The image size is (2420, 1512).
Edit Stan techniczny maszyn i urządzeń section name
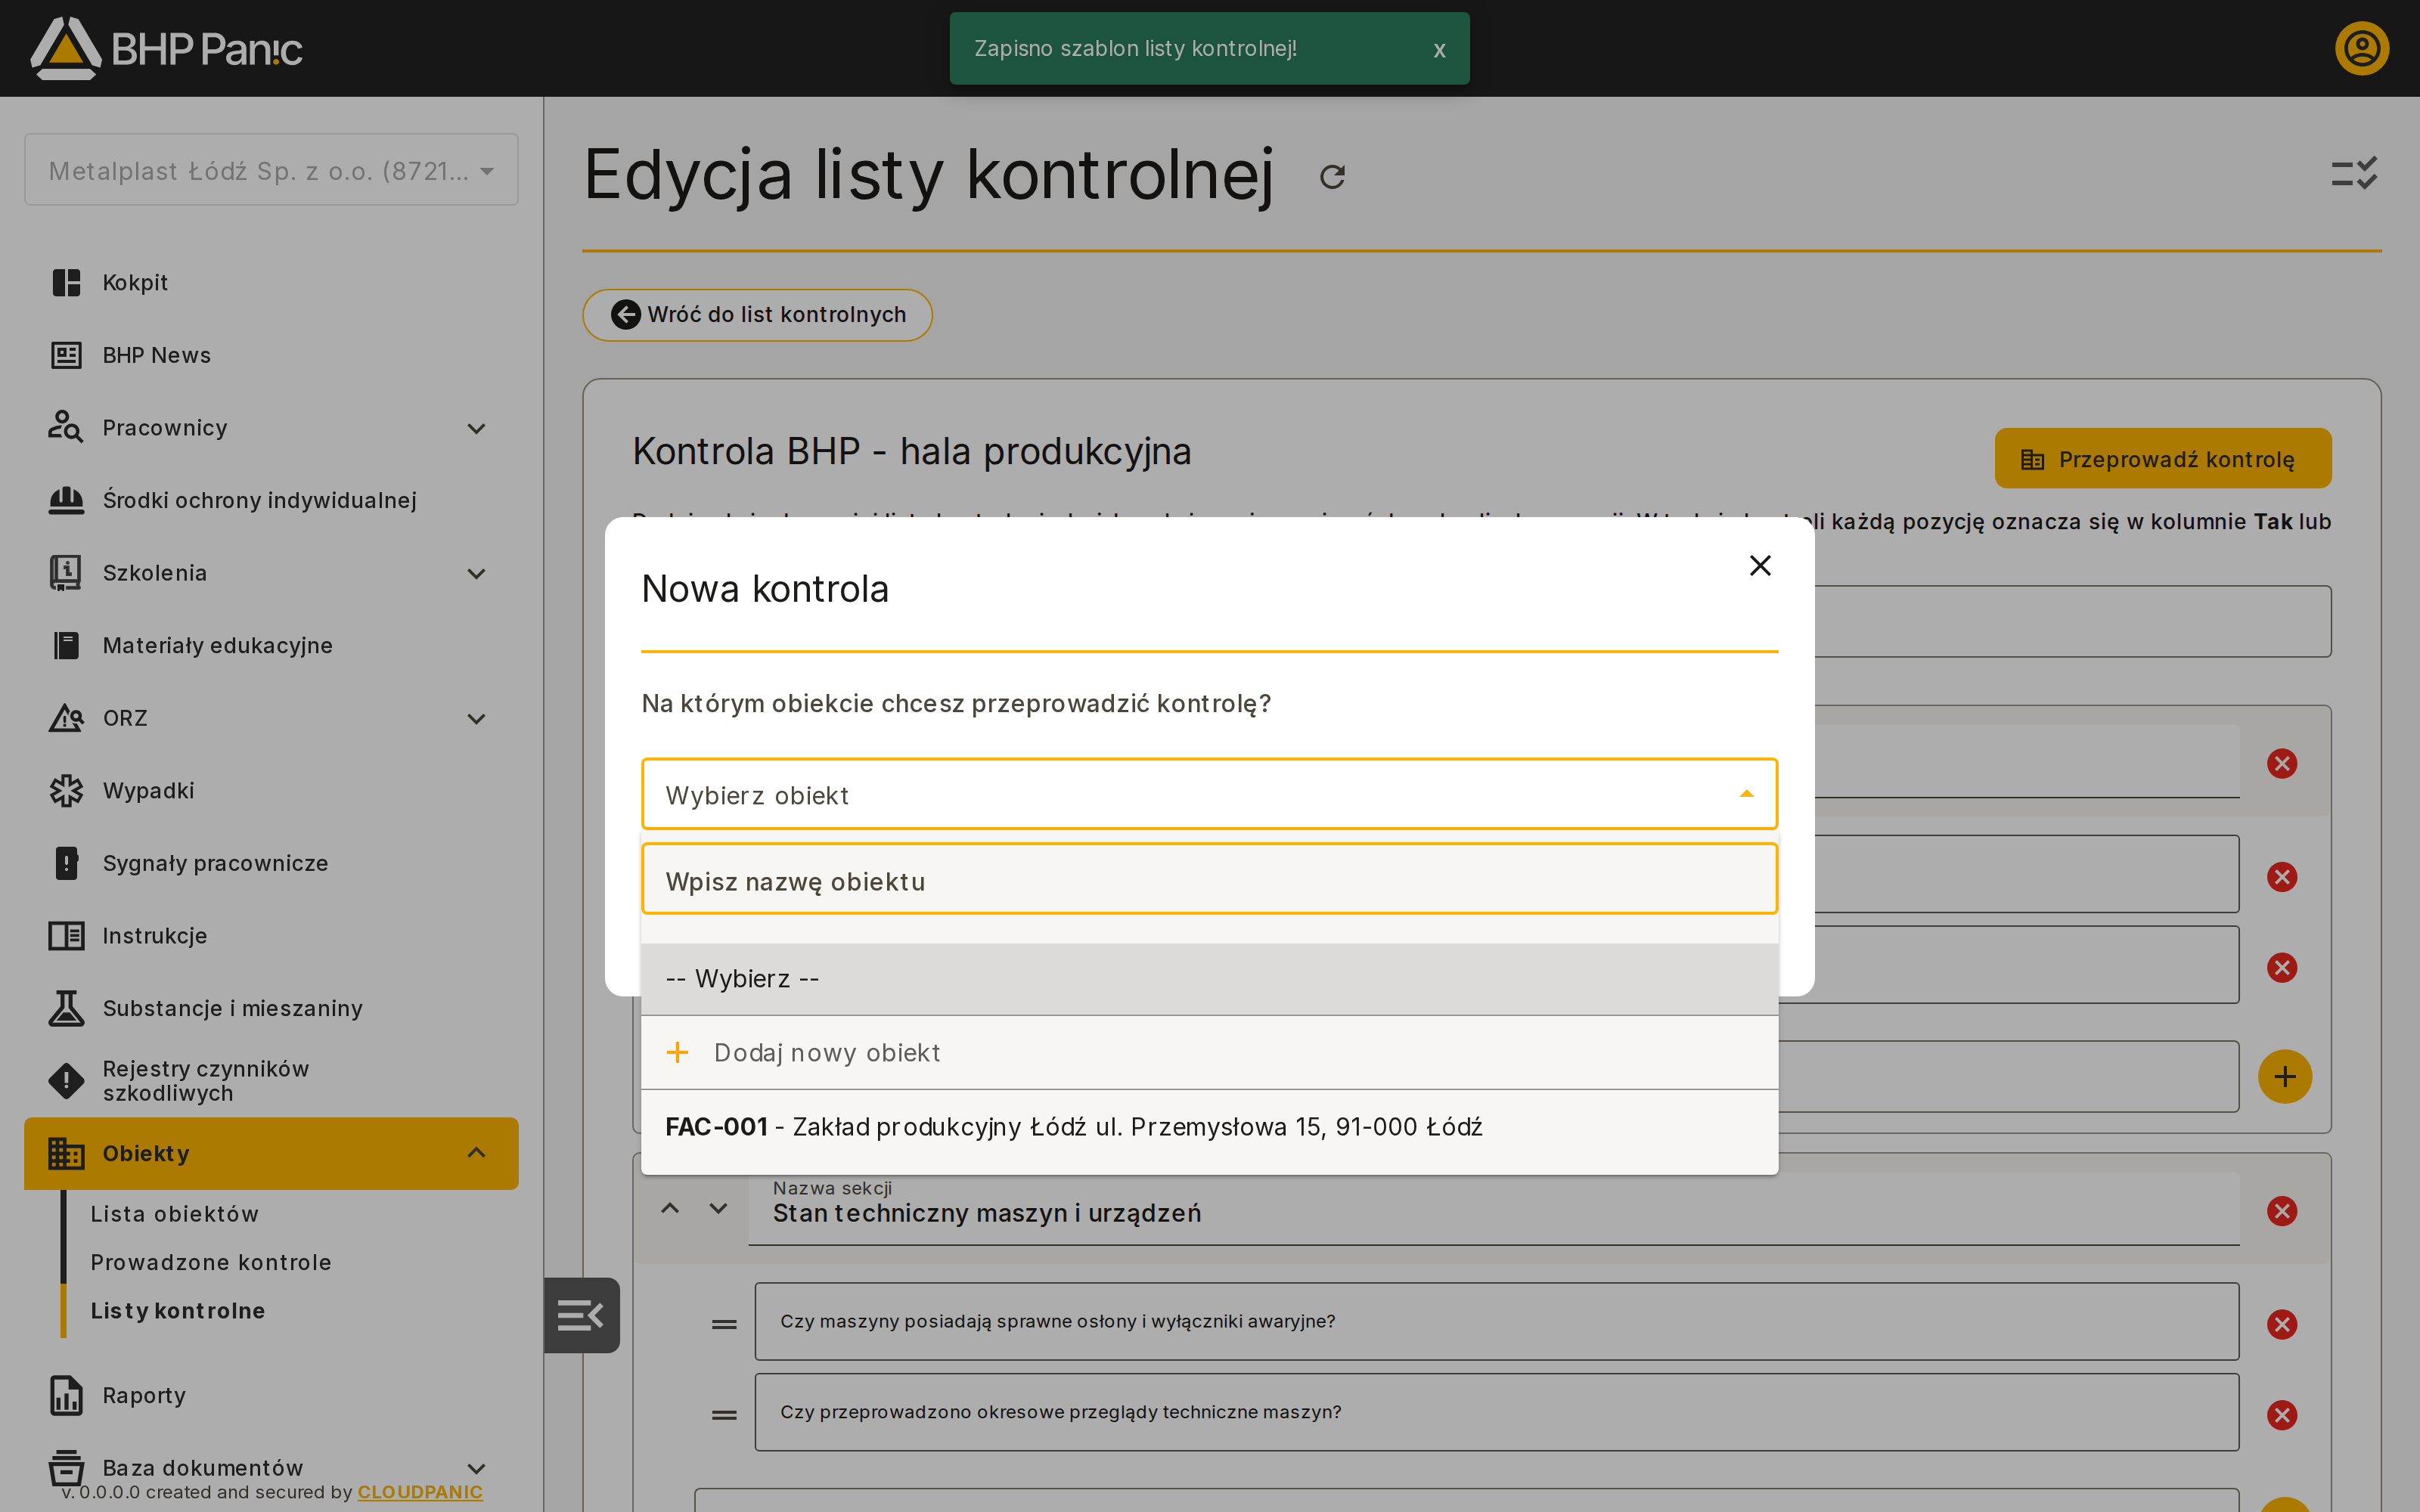tap(1493, 1208)
